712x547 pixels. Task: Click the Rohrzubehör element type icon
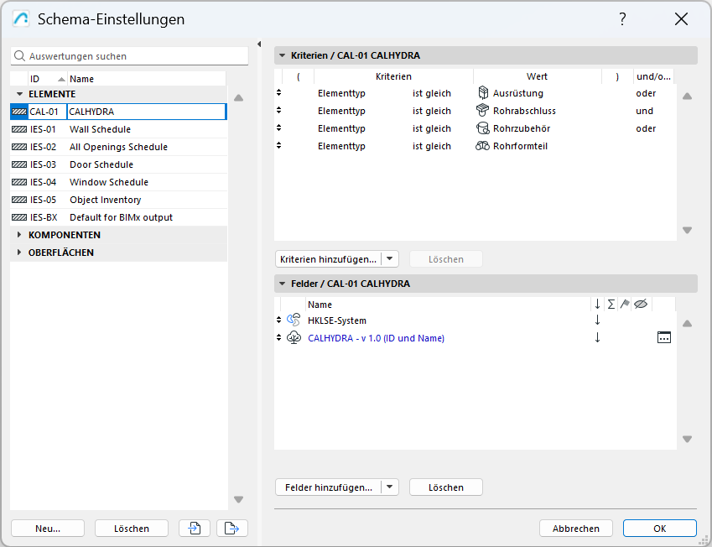tap(482, 128)
